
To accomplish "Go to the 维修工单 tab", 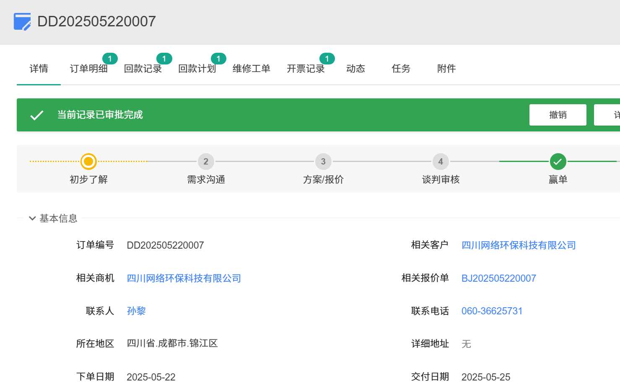I will coord(252,69).
